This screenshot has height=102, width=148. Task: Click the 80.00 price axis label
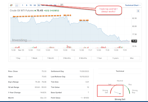click(134, 26)
